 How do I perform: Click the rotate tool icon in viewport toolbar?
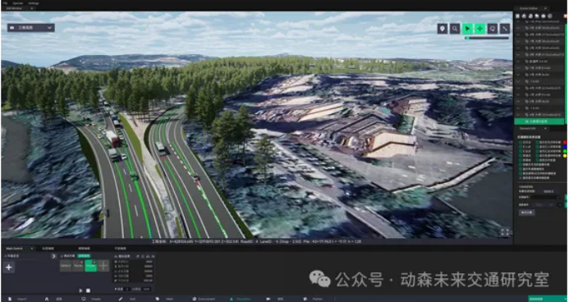tap(493, 29)
